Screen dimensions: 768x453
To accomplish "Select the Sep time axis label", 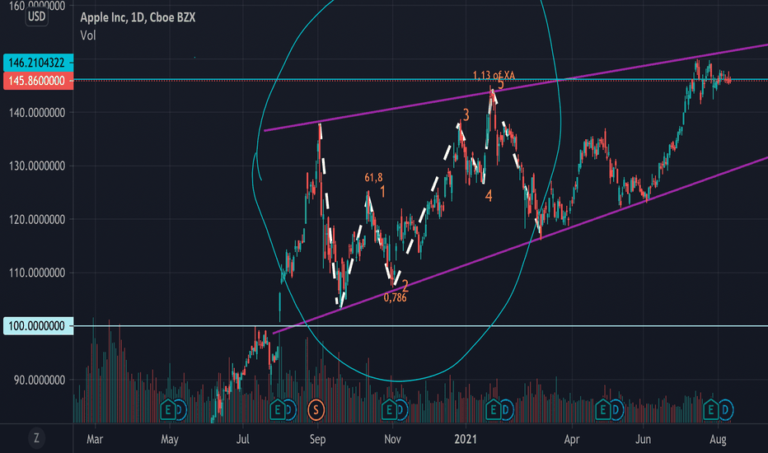I will (317, 439).
